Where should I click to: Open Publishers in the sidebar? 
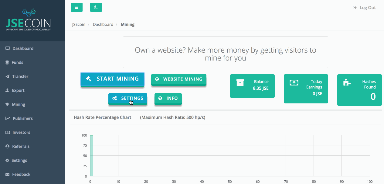tap(32, 118)
